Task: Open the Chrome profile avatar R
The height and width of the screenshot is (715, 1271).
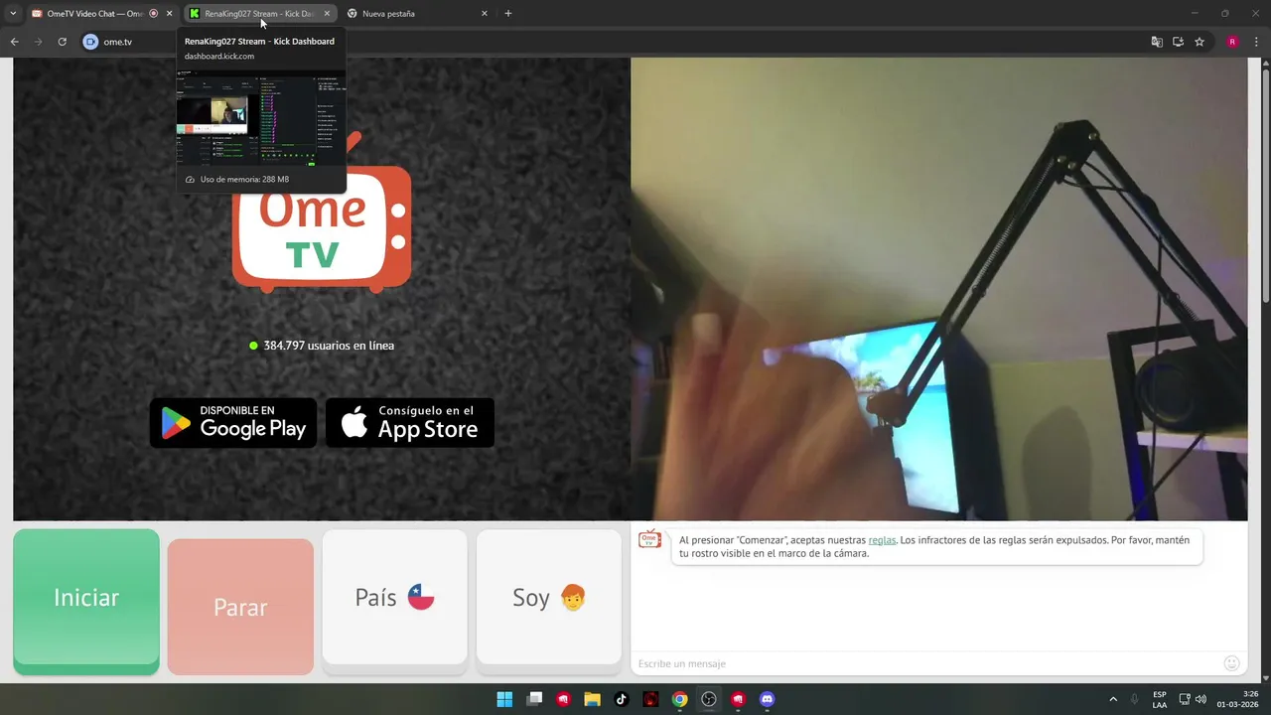Action: 1232,42
